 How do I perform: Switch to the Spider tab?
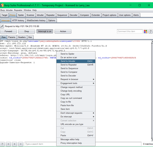pos(21,15)
